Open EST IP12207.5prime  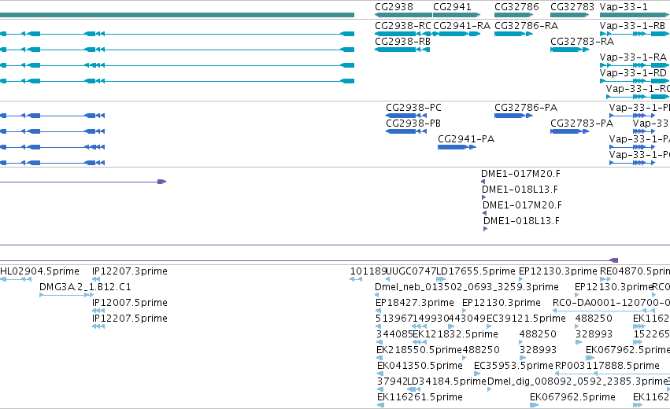click(130, 319)
